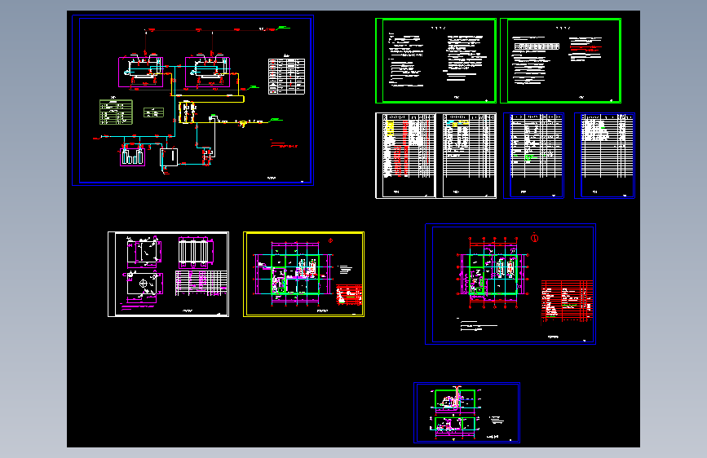Image resolution: width=707 pixels, height=458 pixels.
Task: Click the olive green table in the piping schematic
Action: pos(116,112)
